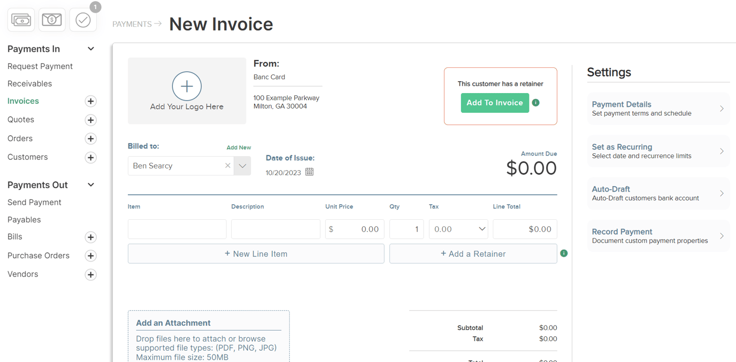Open Receivables in the sidebar

point(30,84)
